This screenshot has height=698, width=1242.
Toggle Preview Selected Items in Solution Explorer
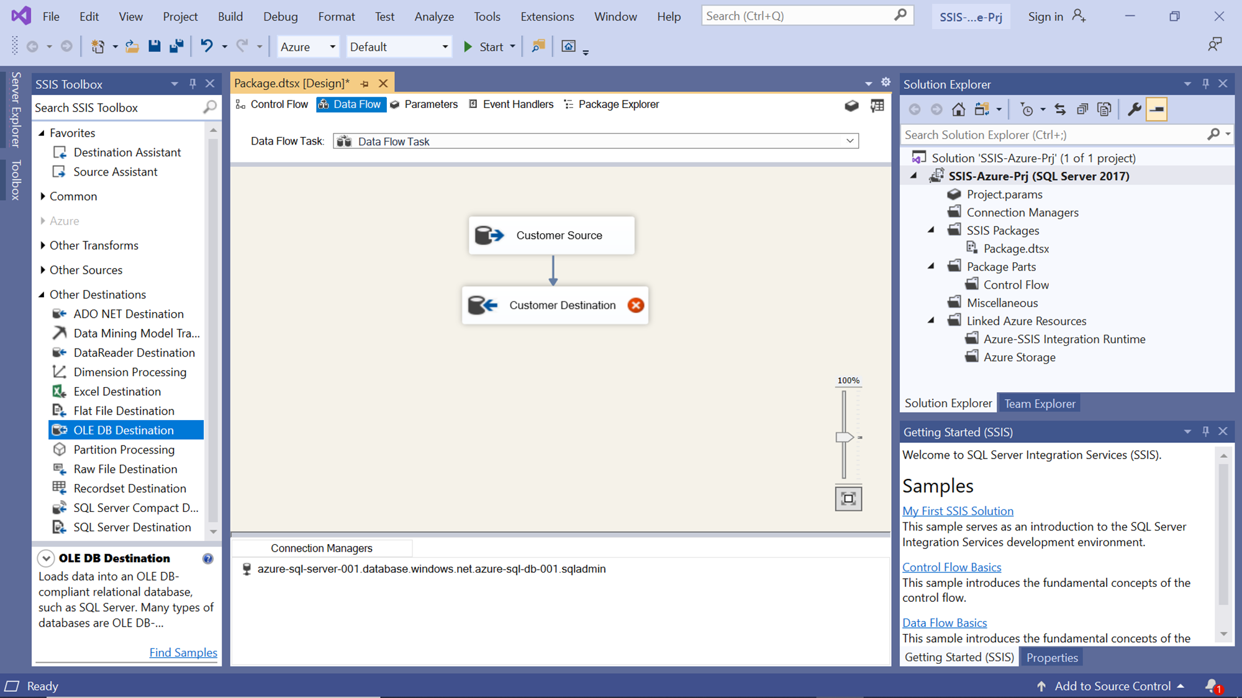click(x=1156, y=110)
